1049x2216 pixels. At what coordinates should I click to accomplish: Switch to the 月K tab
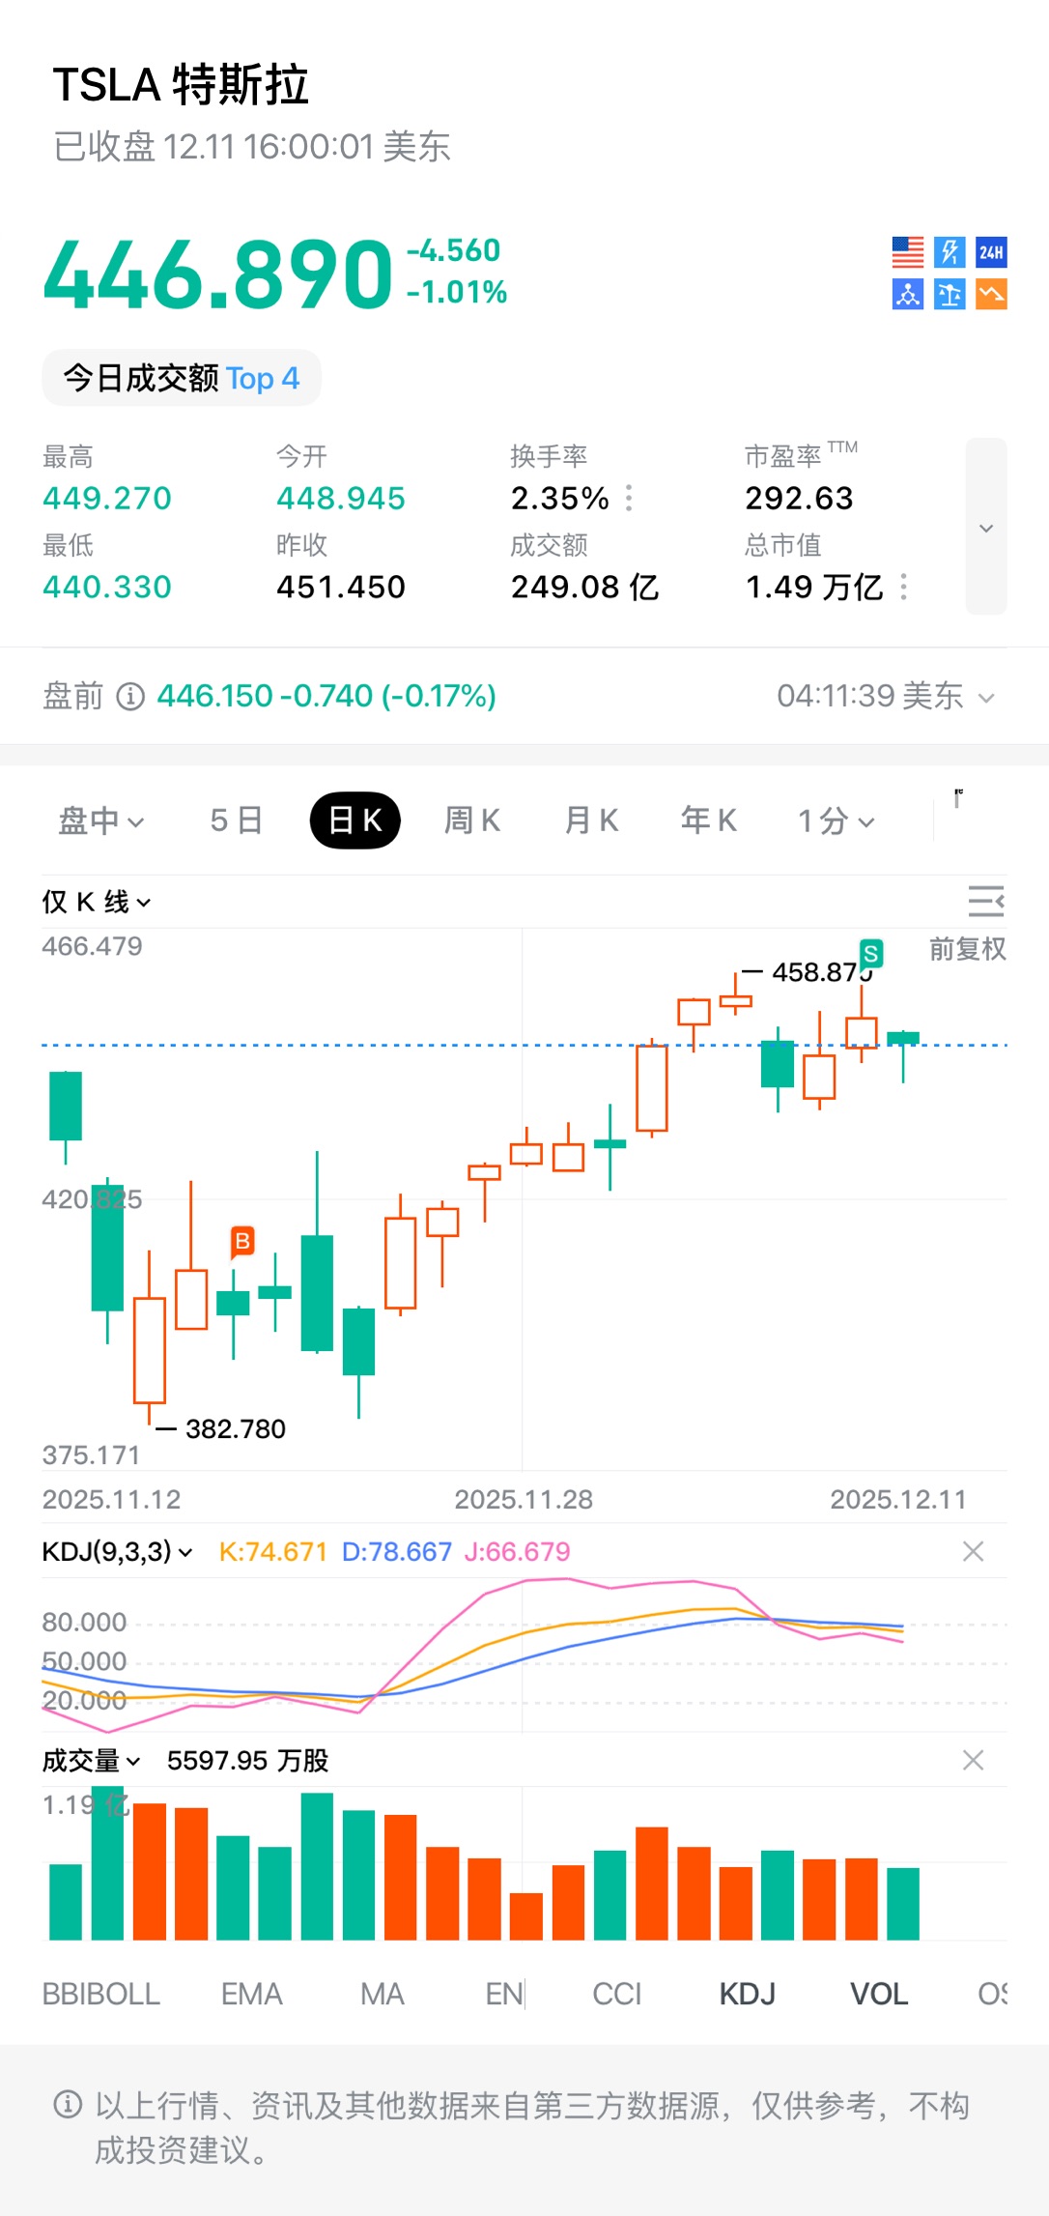coord(591,820)
